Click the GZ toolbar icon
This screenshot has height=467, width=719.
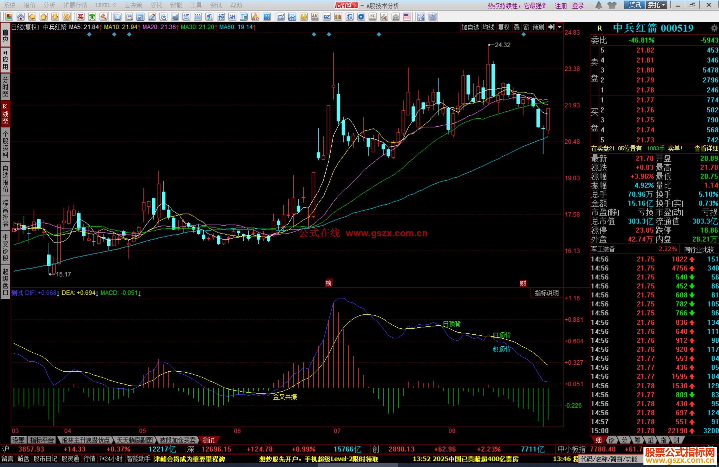[327, 17]
